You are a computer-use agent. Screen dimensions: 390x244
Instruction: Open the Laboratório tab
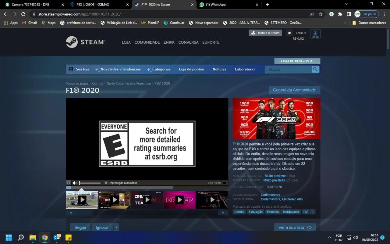pos(245,69)
